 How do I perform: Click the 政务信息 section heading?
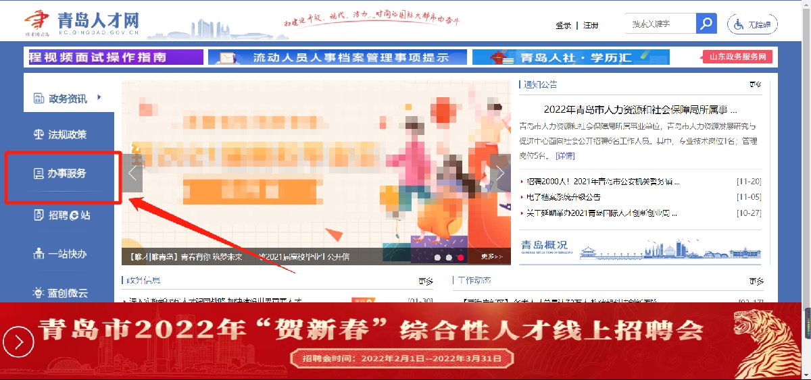click(x=143, y=280)
